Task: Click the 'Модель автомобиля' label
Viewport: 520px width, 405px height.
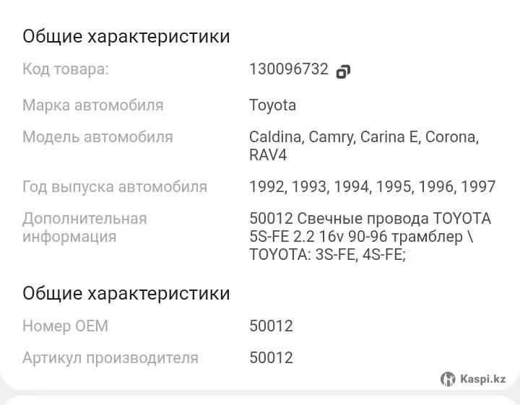Action: tap(97, 137)
